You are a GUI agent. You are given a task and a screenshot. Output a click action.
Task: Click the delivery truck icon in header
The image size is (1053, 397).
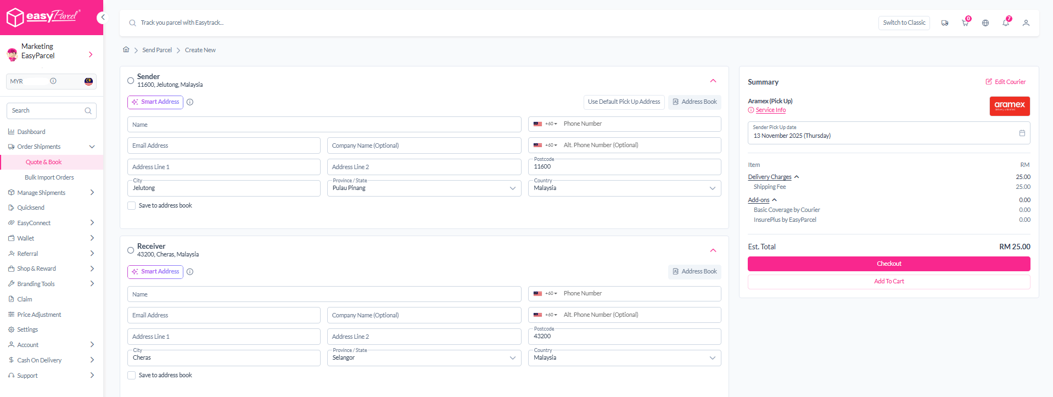pyautogui.click(x=944, y=23)
